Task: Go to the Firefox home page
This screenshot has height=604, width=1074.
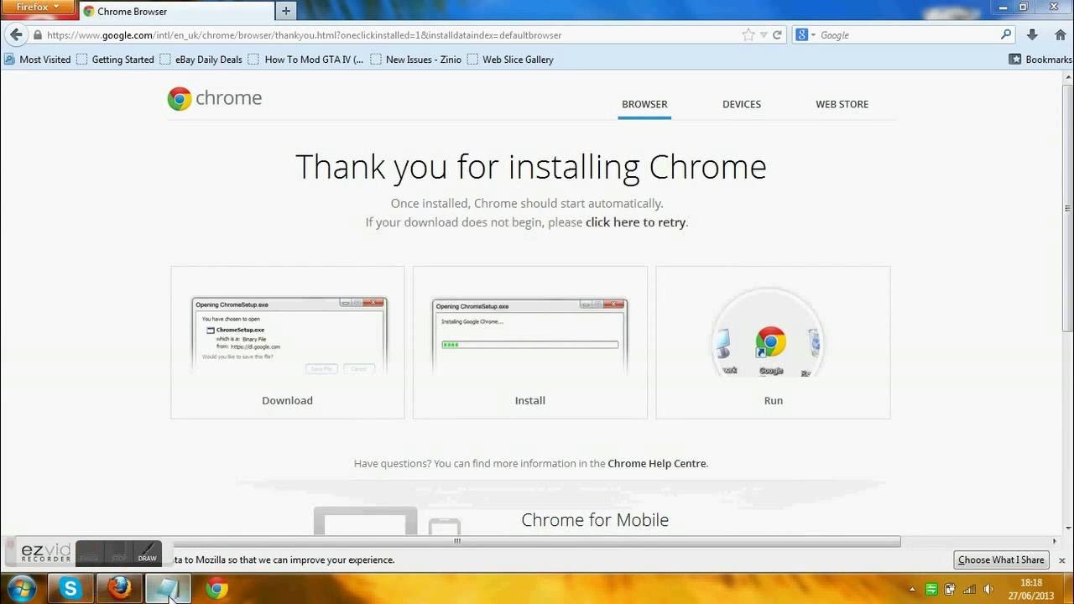Action: (x=1060, y=35)
